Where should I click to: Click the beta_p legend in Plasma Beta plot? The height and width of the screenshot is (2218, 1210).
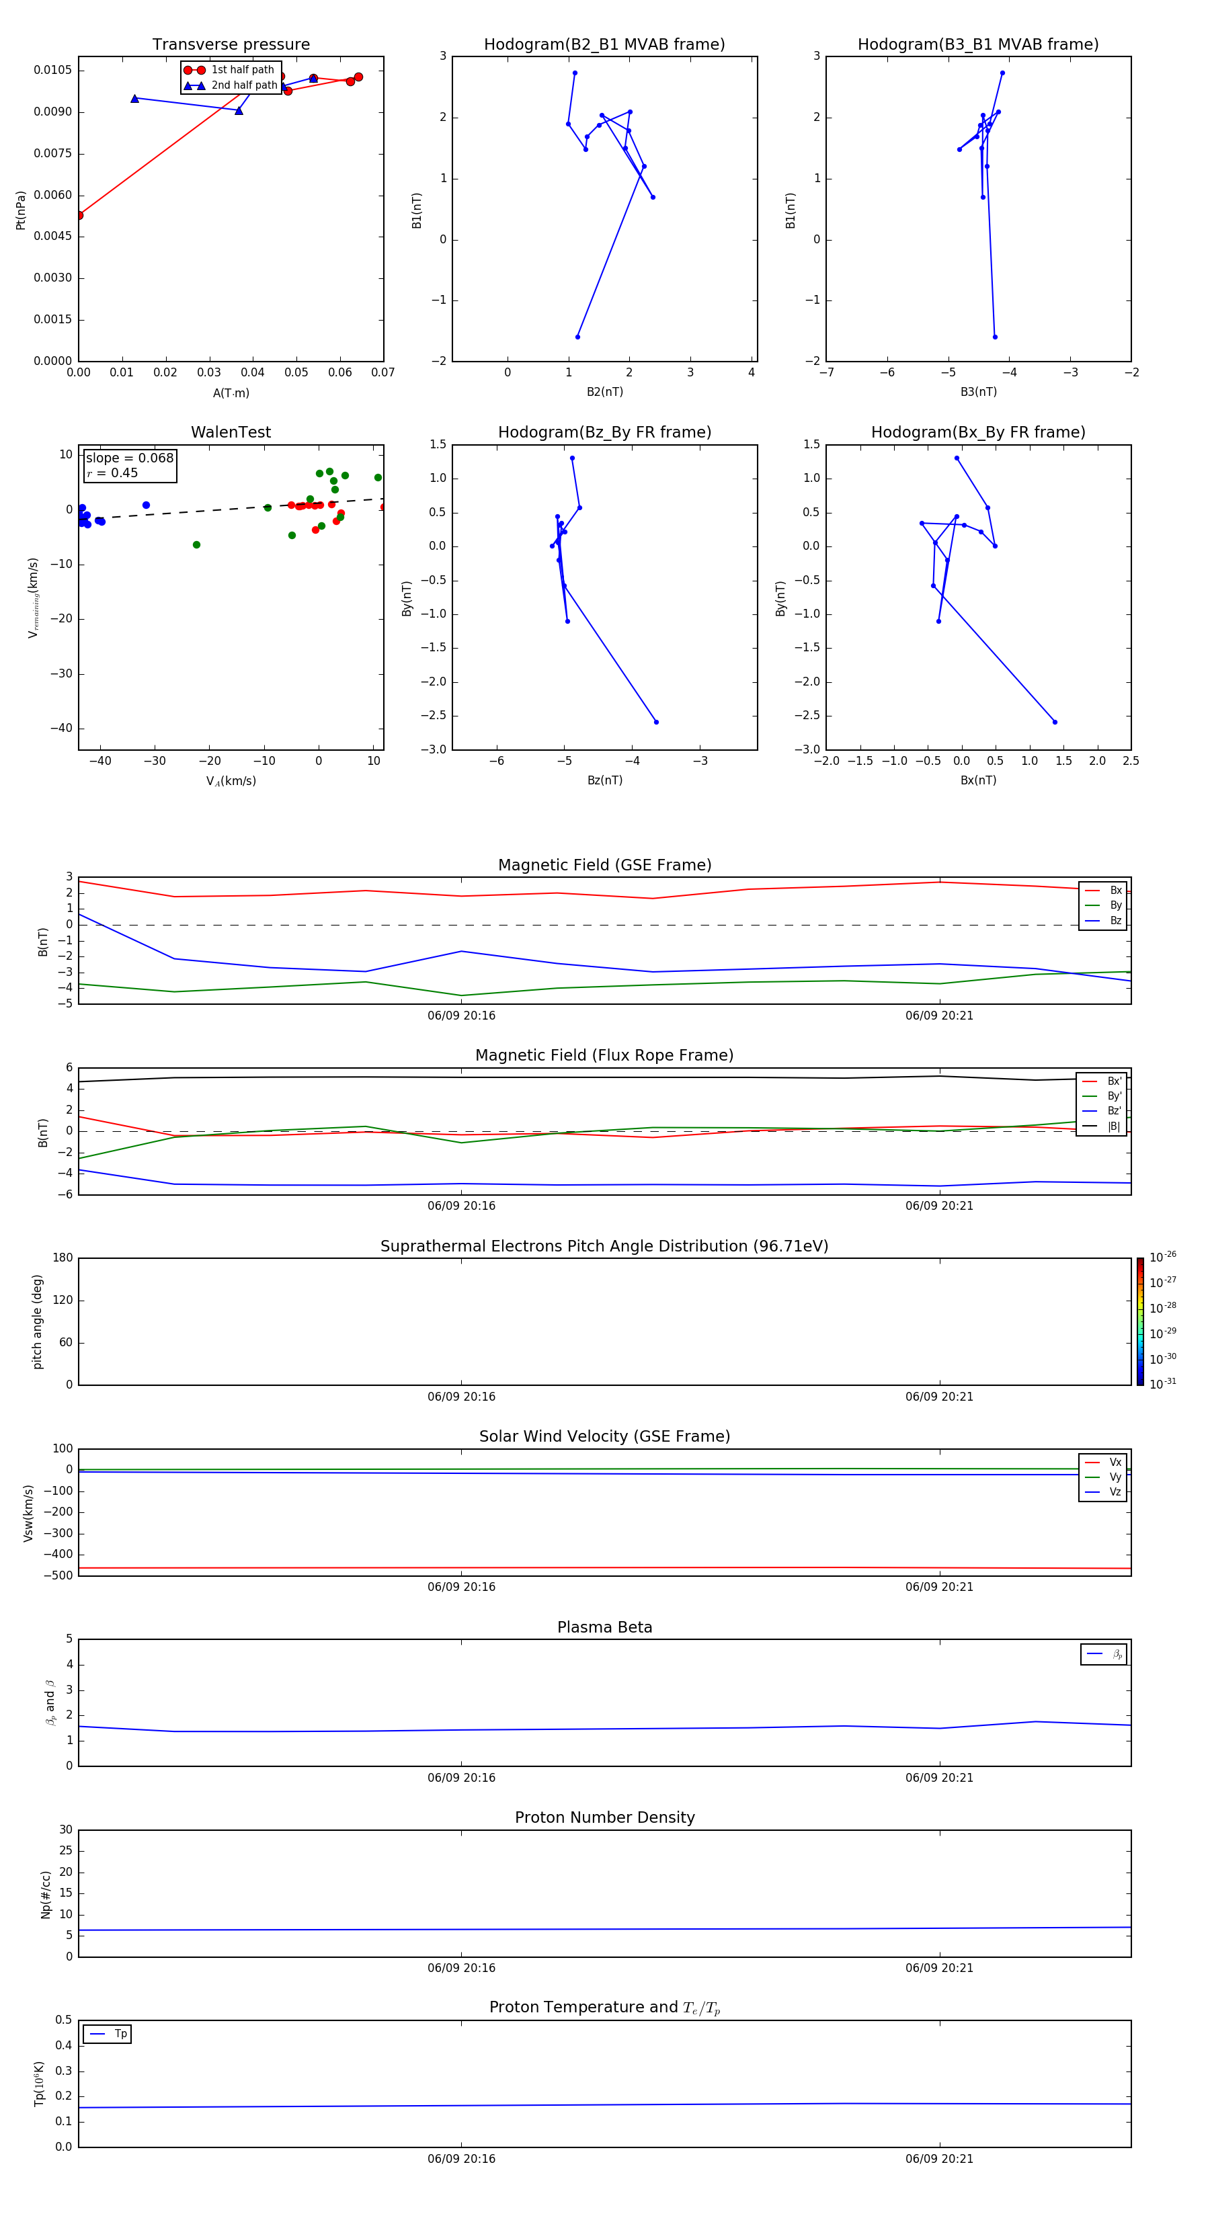[1104, 1655]
